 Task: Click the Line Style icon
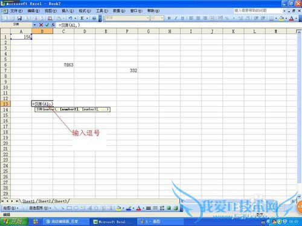point(149,208)
